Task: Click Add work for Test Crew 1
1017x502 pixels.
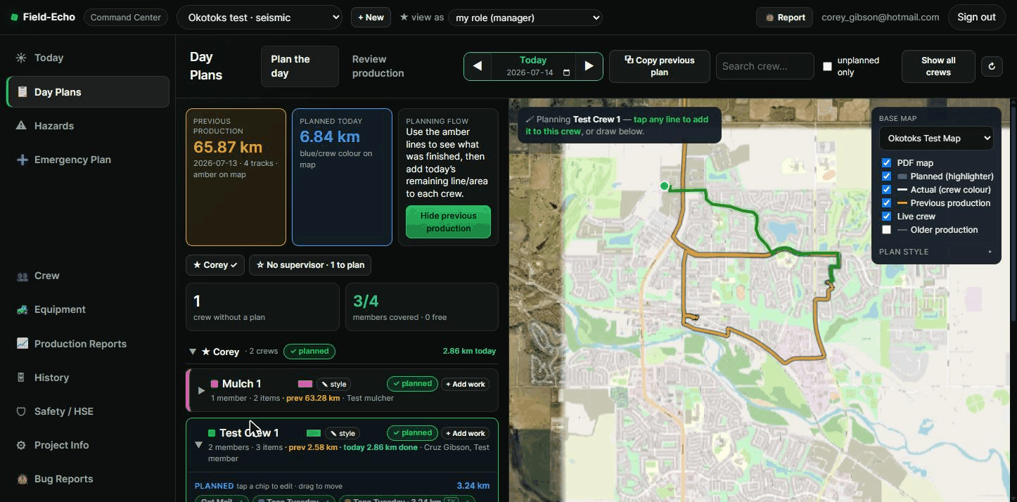Action: [466, 433]
